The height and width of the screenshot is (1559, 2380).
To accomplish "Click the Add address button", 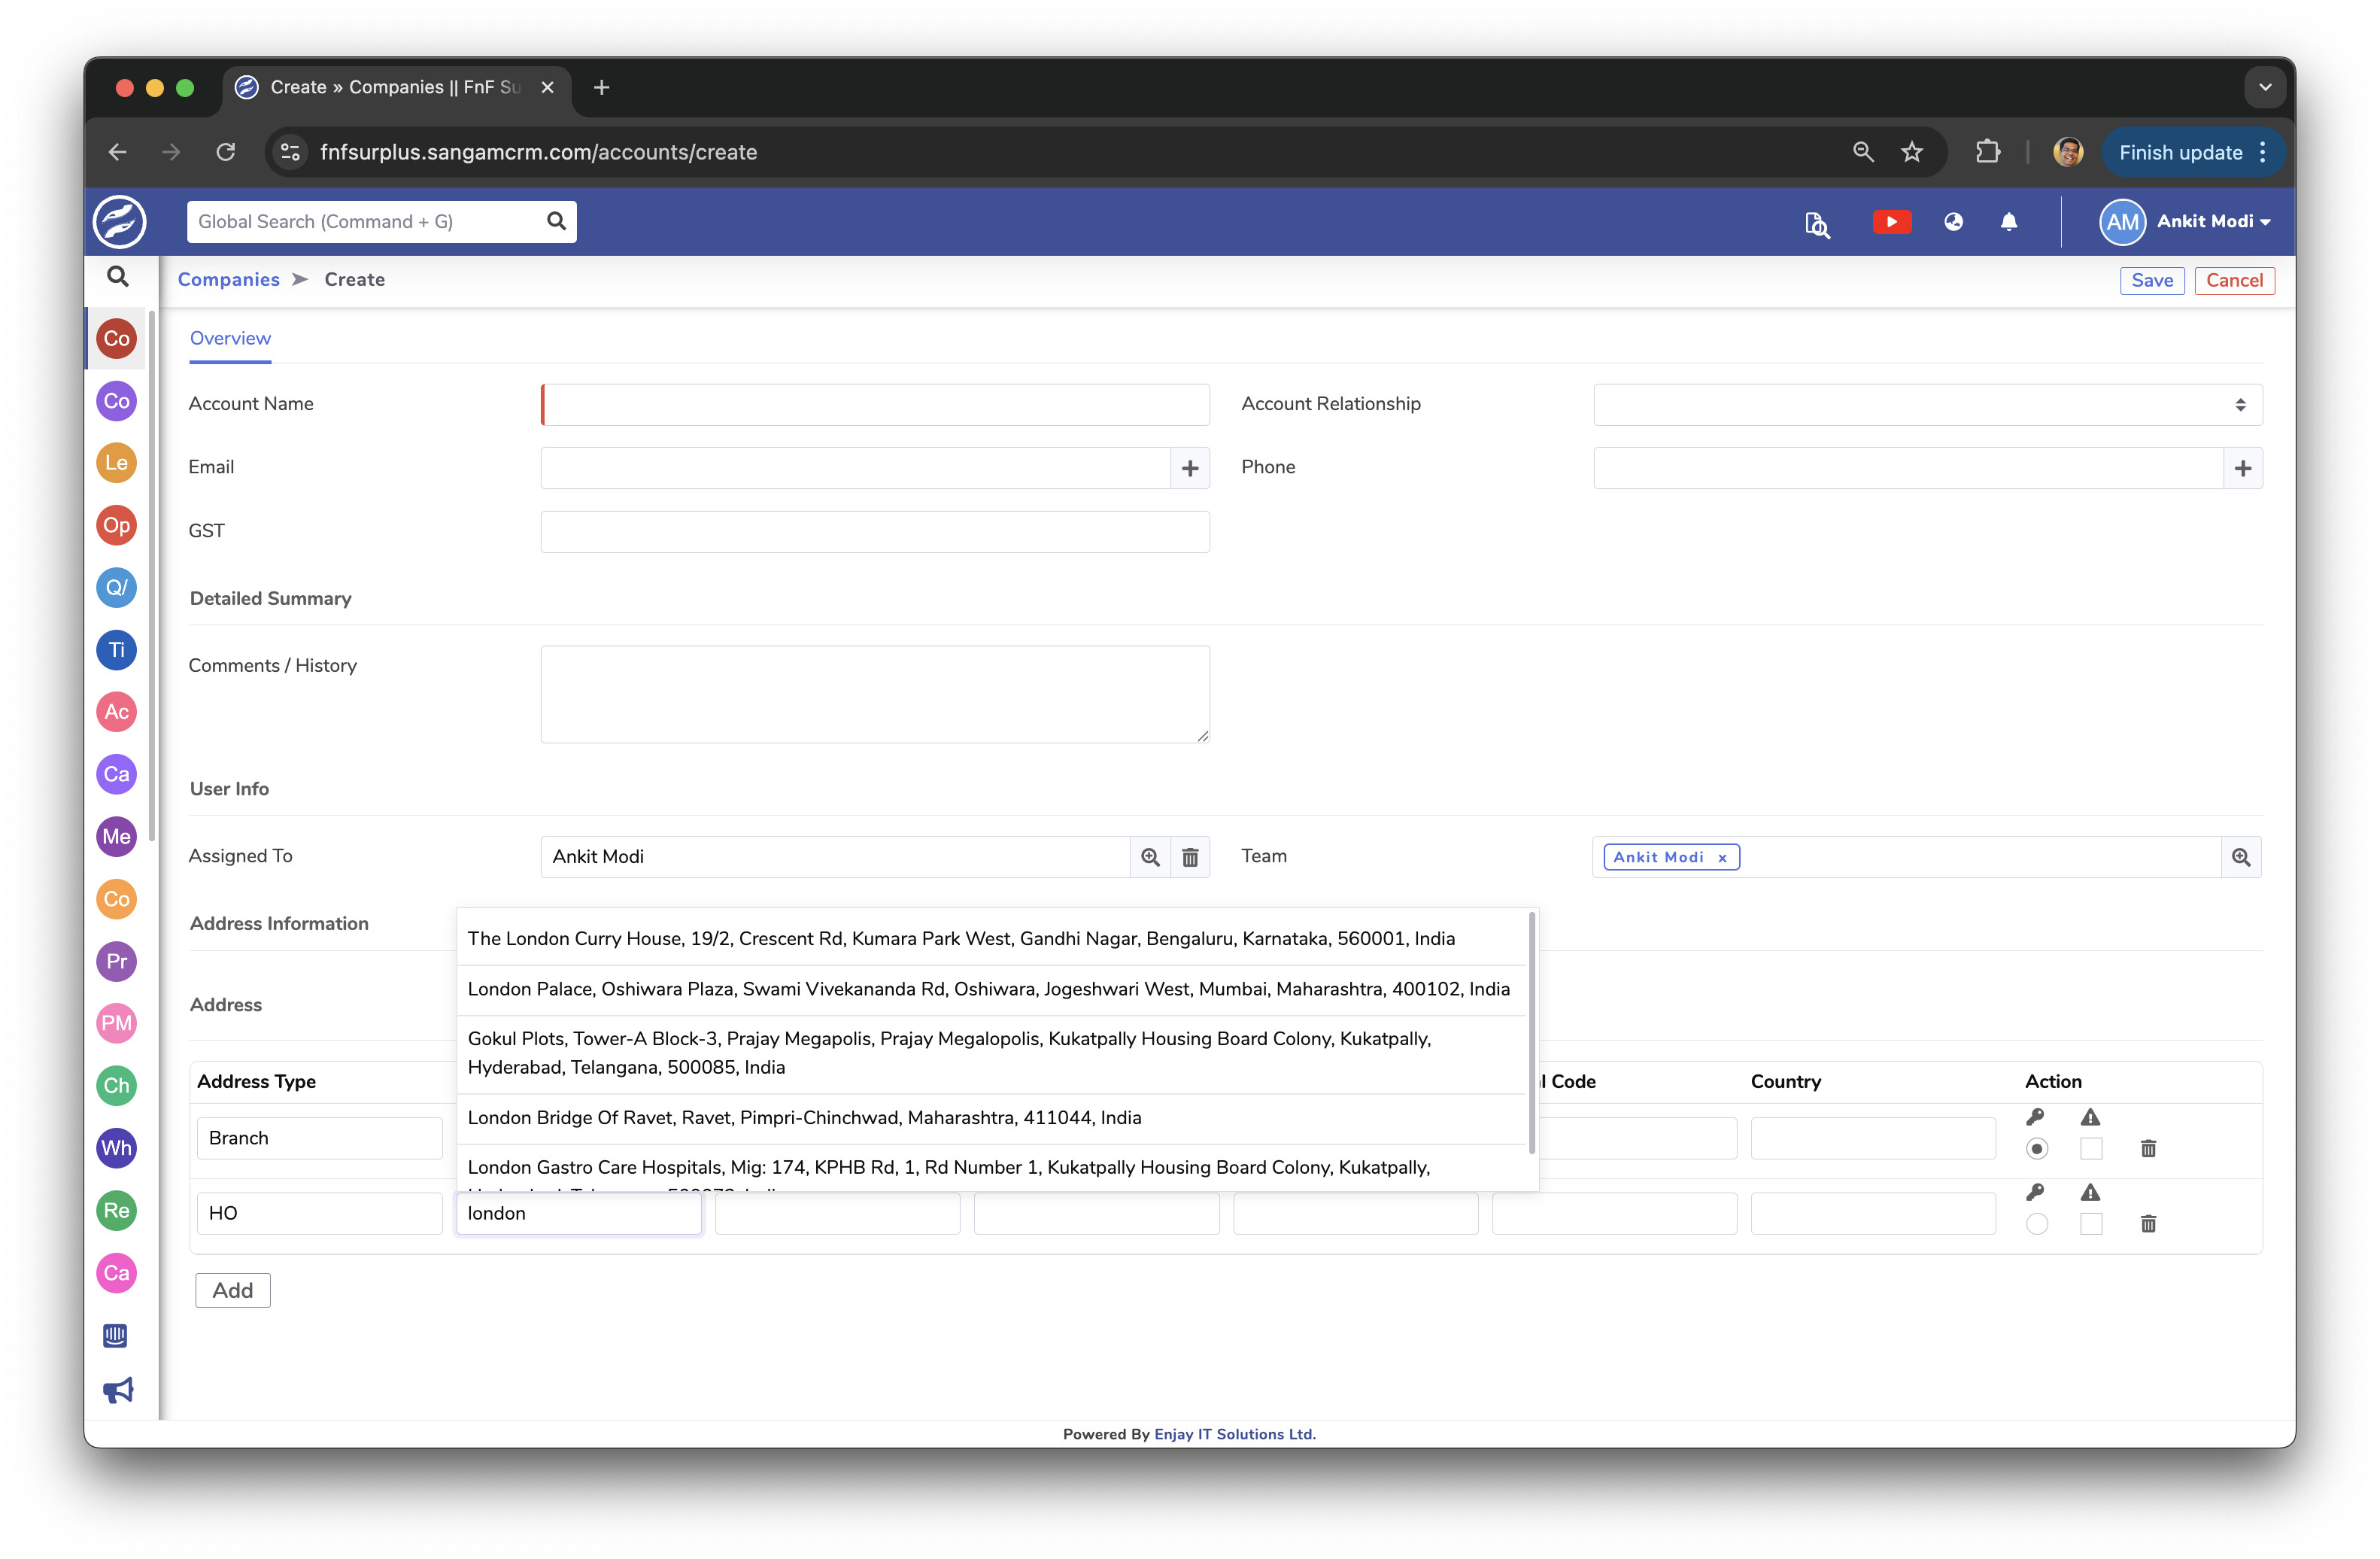I will click(232, 1290).
